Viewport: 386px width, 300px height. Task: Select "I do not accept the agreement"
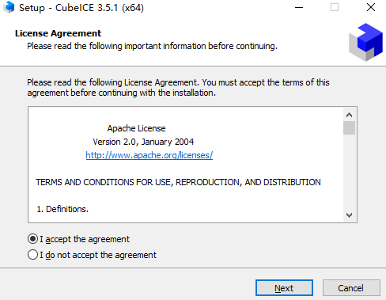pyautogui.click(x=92, y=255)
